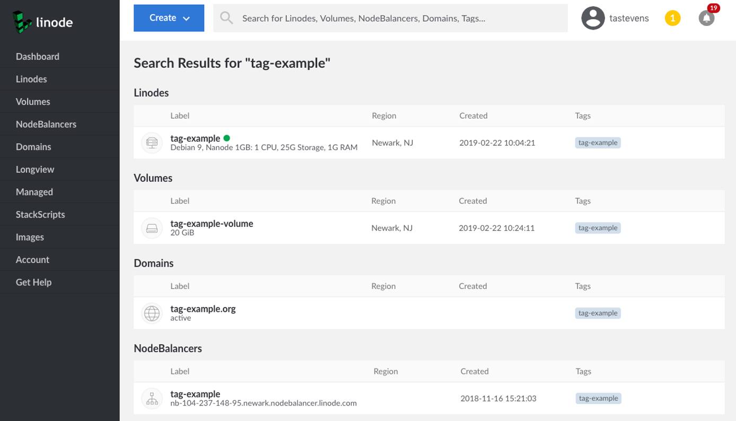The width and height of the screenshot is (736, 421).
Task: Click the globe icon for tag-example.org
Action: pyautogui.click(x=152, y=313)
